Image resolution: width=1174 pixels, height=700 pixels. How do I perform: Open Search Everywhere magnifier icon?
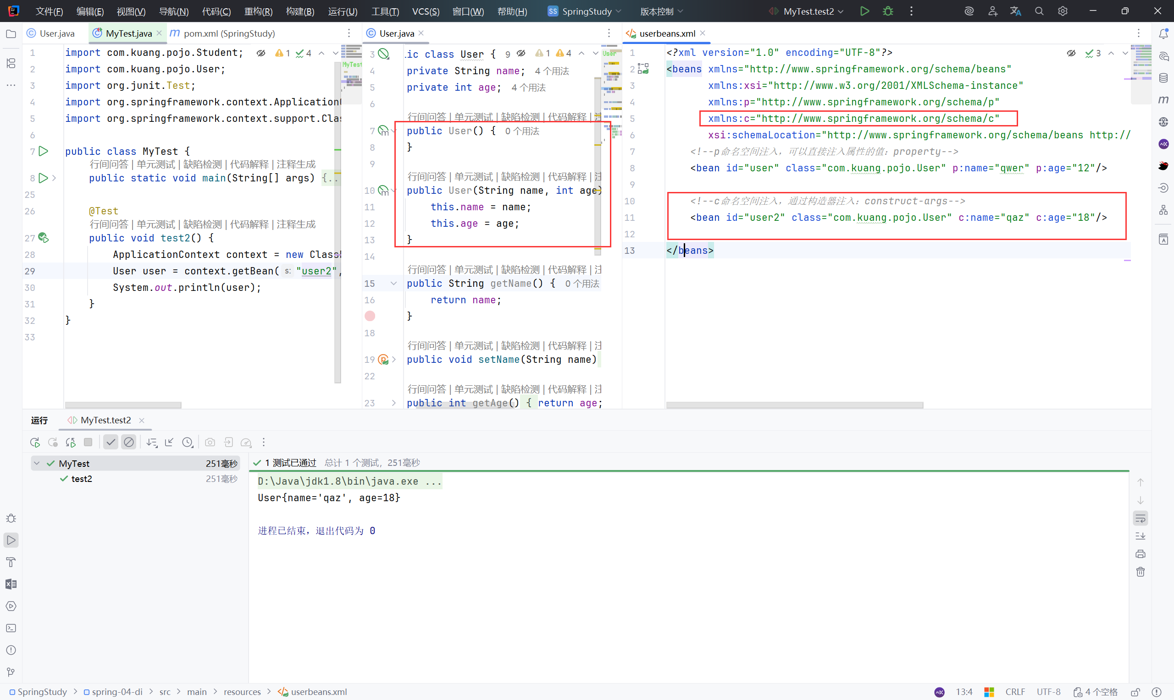coord(1039,11)
